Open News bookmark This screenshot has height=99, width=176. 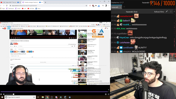point(38,9)
